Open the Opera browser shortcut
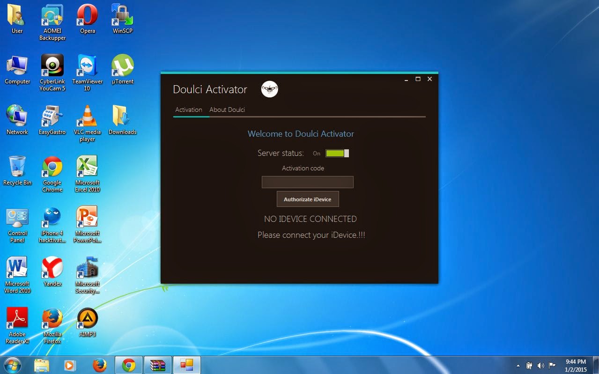This screenshot has width=599, height=374. pos(87,19)
